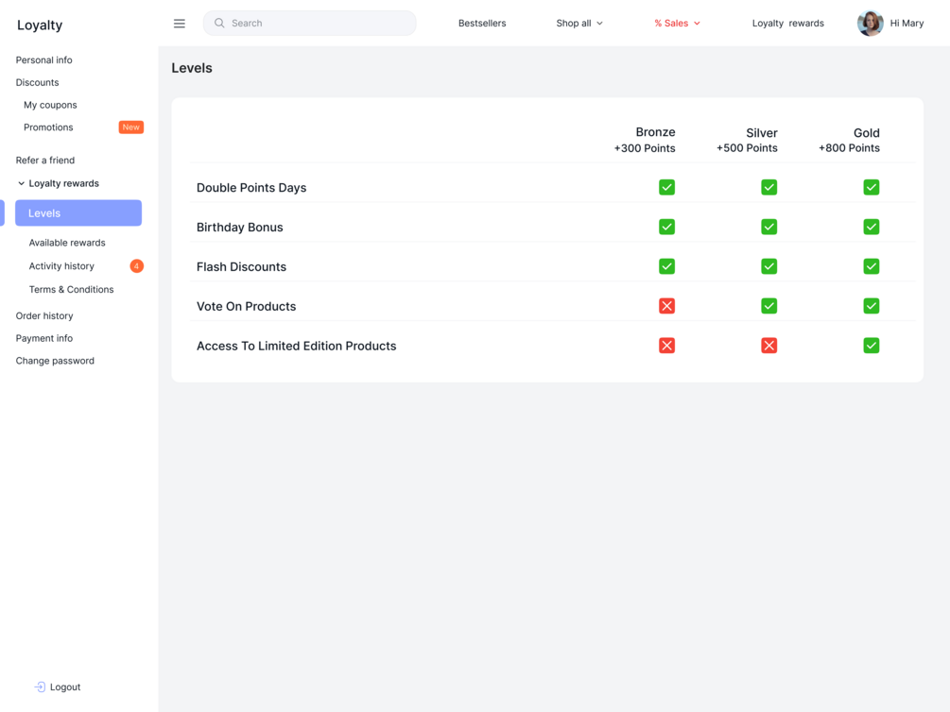
Task: Go to Bestsellers in top navigation
Action: pos(482,24)
